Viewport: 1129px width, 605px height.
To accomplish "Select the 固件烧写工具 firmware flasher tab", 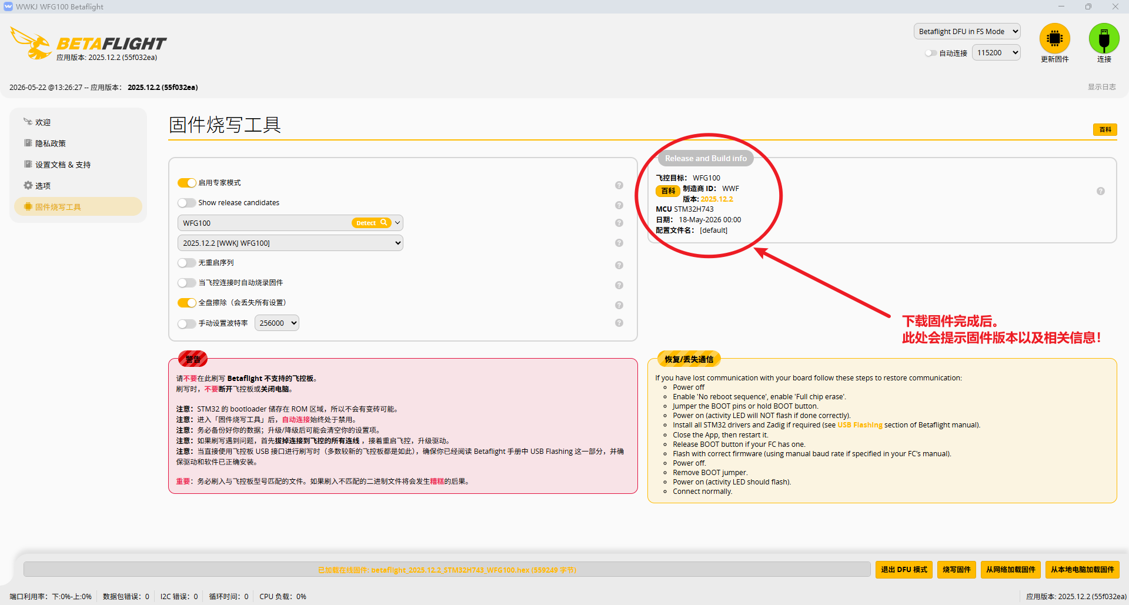I will pos(78,207).
